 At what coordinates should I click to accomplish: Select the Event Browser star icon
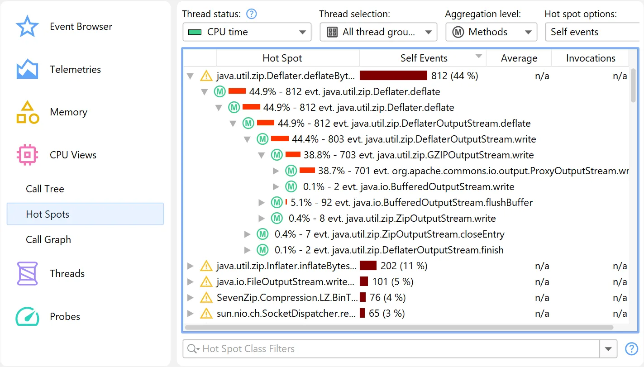[27, 26]
